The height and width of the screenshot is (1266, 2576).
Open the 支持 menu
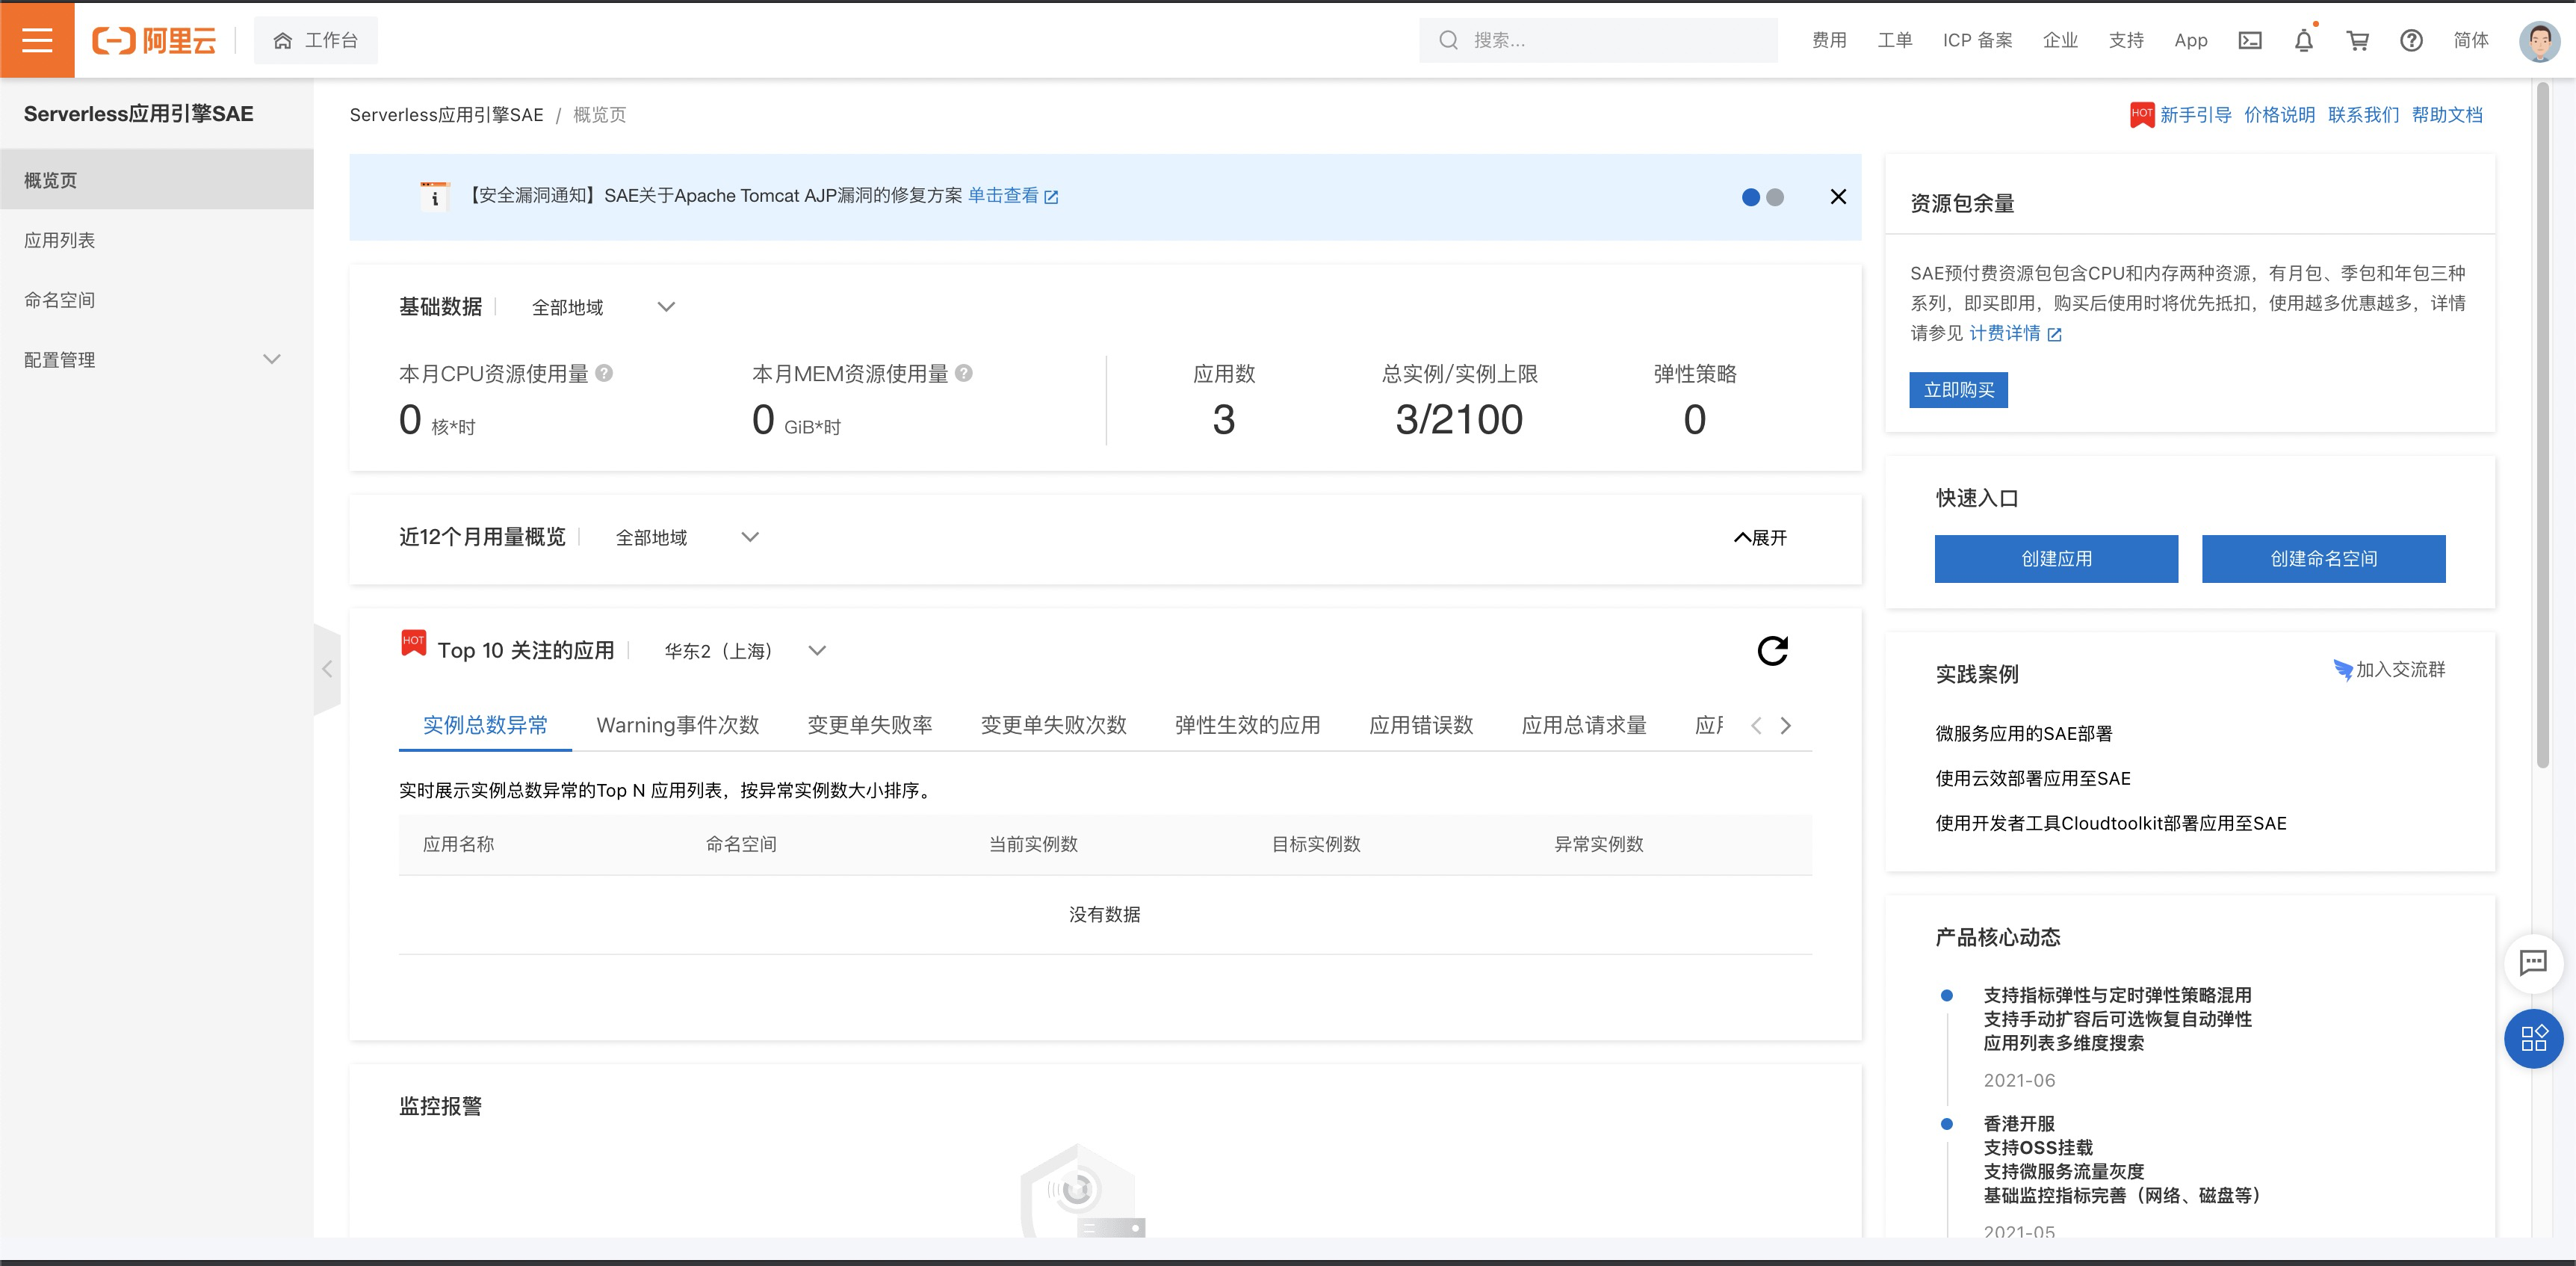point(2126,40)
